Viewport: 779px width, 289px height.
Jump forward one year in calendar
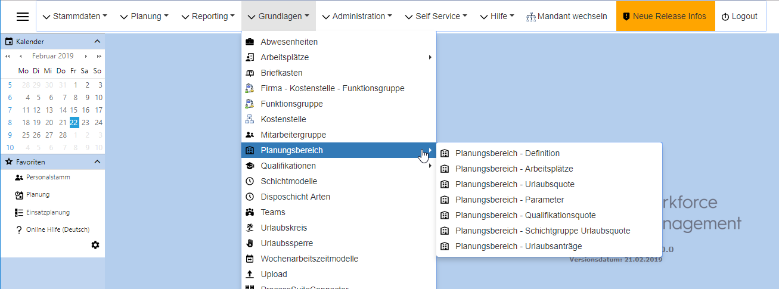coord(99,56)
